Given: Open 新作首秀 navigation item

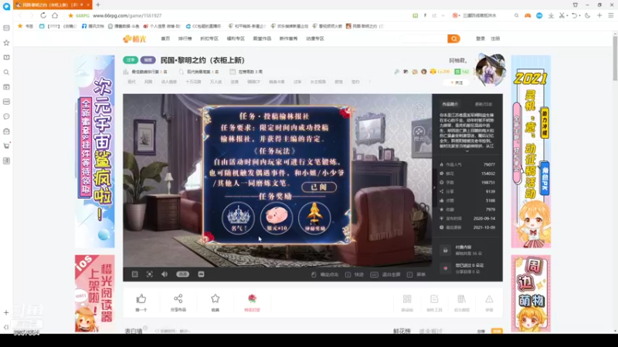Looking at the screenshot, I should coord(288,39).
